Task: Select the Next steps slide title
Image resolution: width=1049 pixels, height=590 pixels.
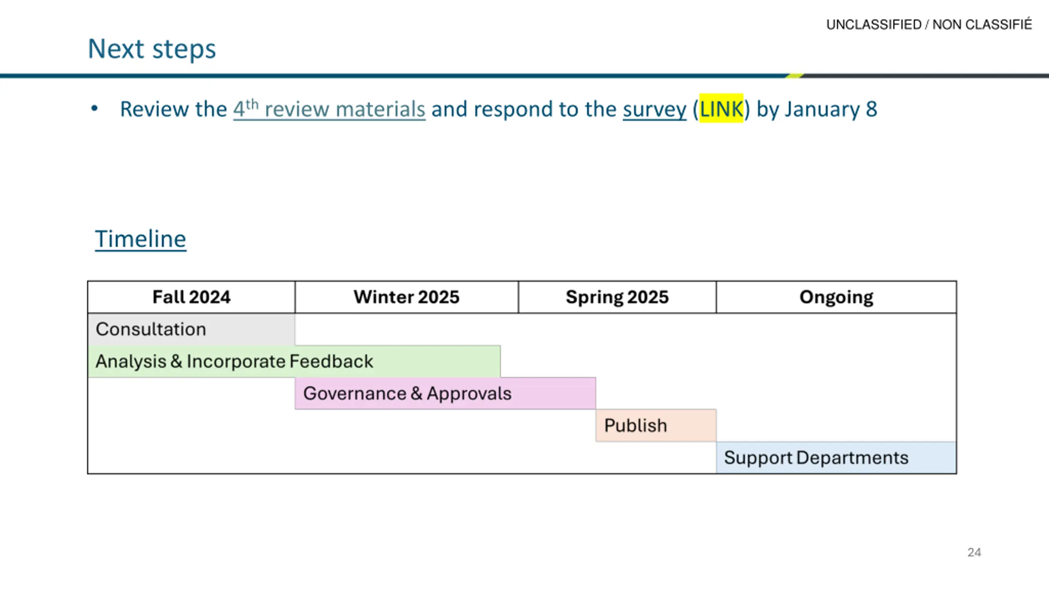Action: coord(152,49)
